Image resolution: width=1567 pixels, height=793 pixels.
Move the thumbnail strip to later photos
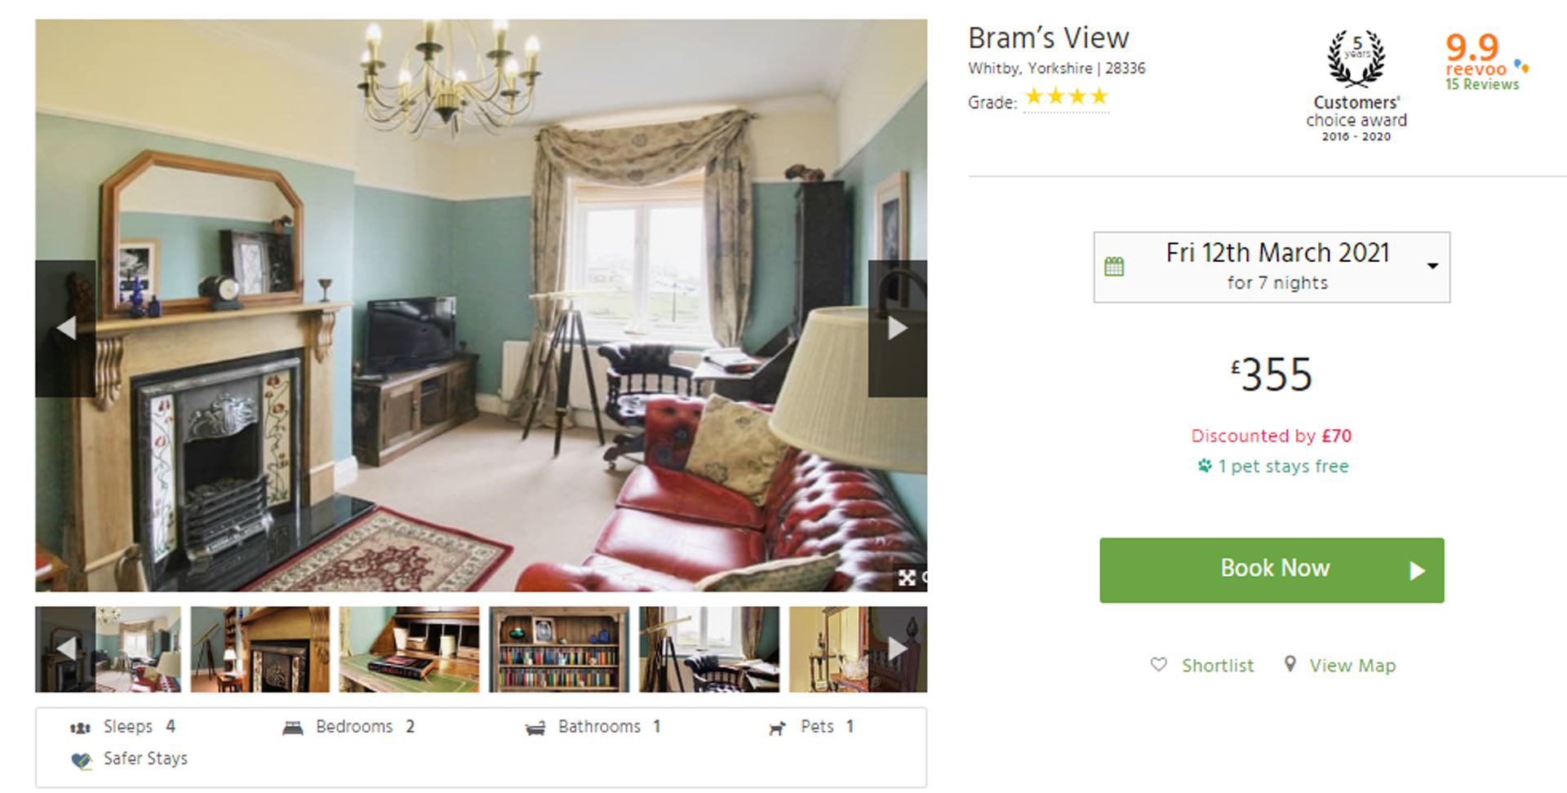point(897,649)
